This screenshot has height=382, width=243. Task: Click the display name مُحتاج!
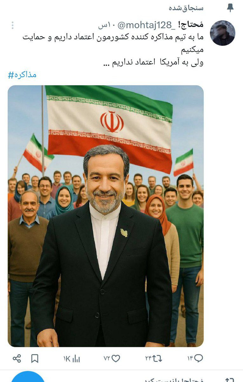191,25
